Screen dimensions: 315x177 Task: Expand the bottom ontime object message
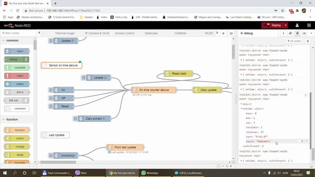point(241,161)
